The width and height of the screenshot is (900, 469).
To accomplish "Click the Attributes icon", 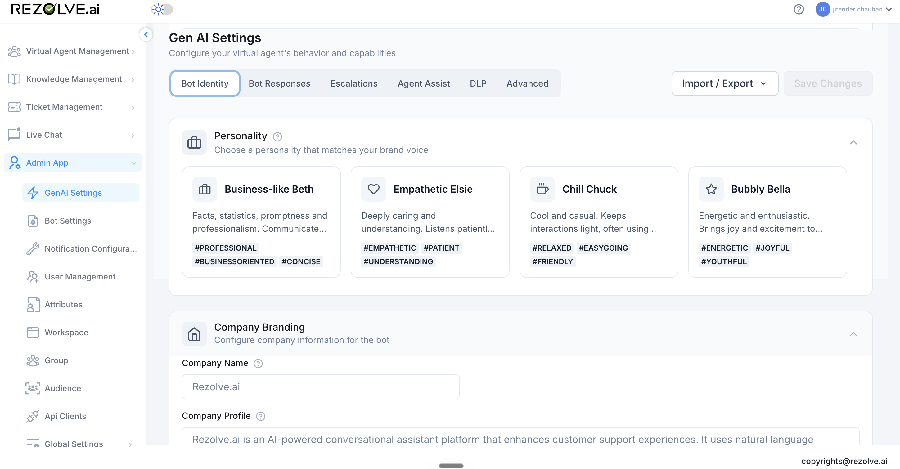I will (x=33, y=305).
